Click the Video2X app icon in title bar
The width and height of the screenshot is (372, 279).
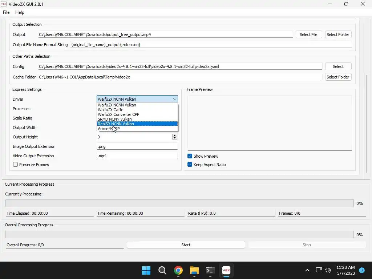[4, 4]
